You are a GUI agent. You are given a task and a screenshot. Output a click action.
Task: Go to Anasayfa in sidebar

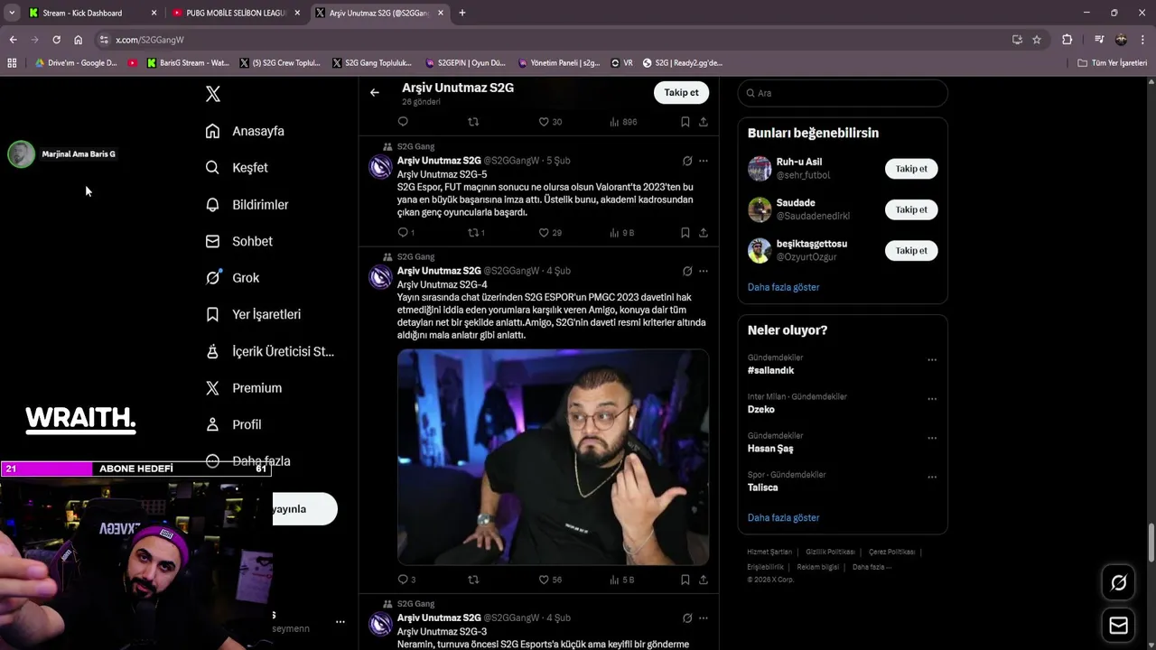pos(245,131)
